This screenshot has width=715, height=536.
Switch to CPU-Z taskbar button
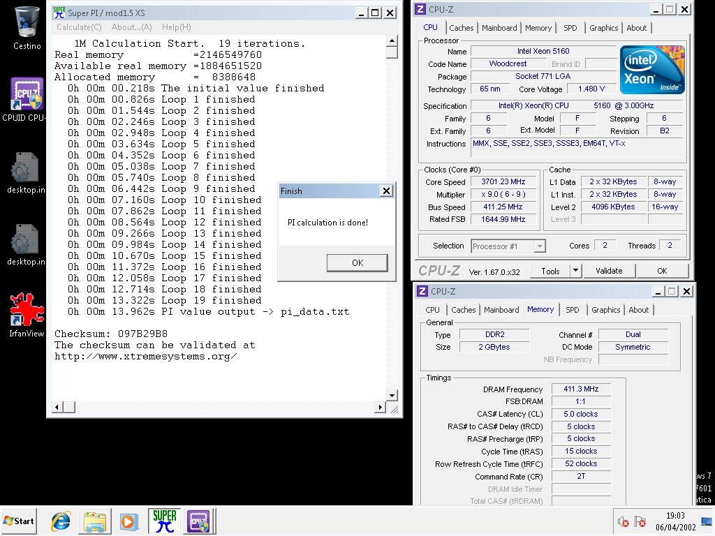pos(199,521)
